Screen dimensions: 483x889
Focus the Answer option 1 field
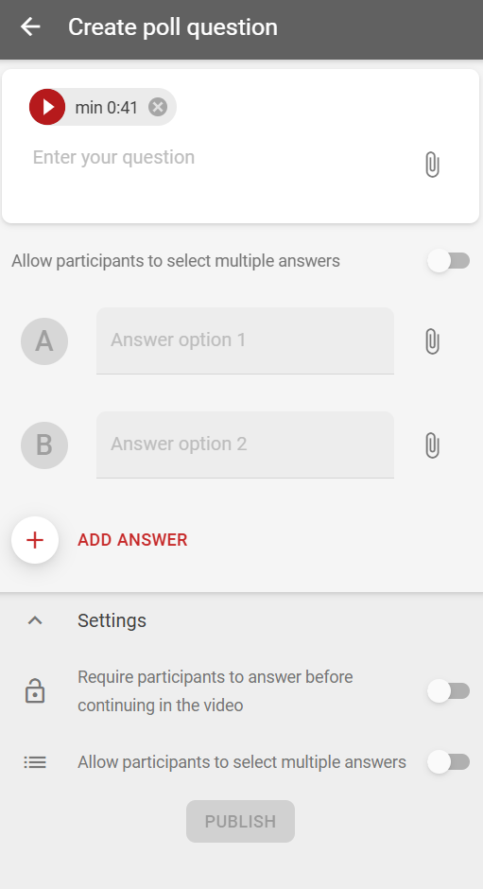click(245, 340)
